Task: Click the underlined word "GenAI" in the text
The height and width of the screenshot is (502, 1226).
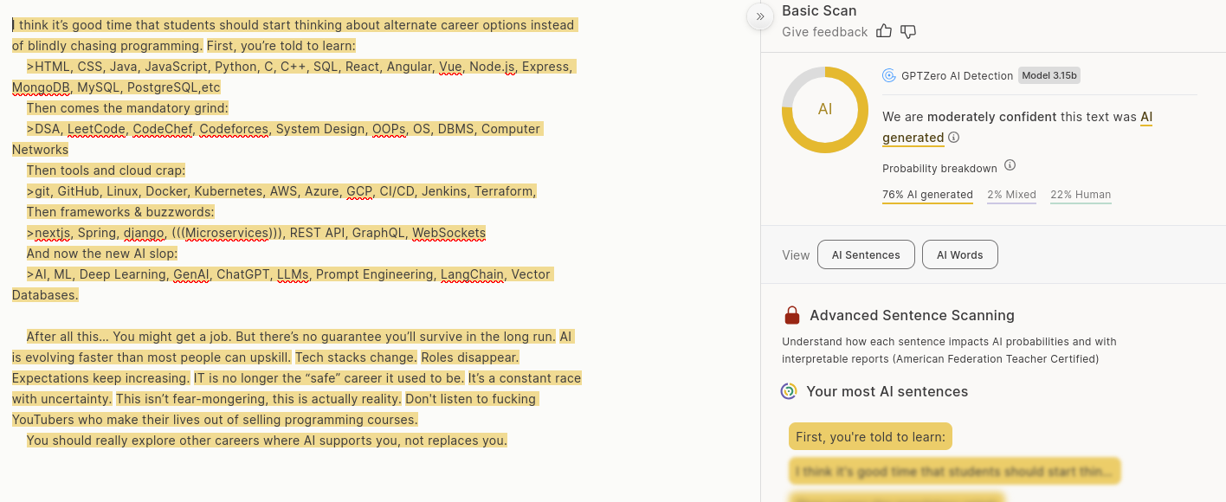Action: (191, 274)
